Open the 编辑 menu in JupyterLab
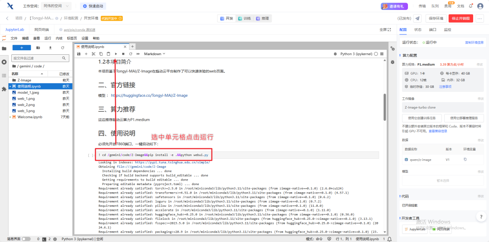 click(x=25, y=38)
